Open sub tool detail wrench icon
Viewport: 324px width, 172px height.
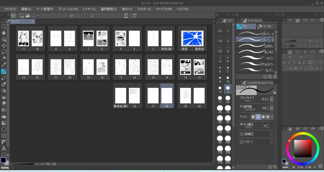point(275,167)
